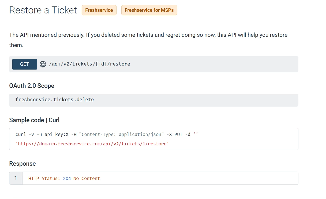Click line number 1 in the response block
326x199 pixels.
[16, 178]
